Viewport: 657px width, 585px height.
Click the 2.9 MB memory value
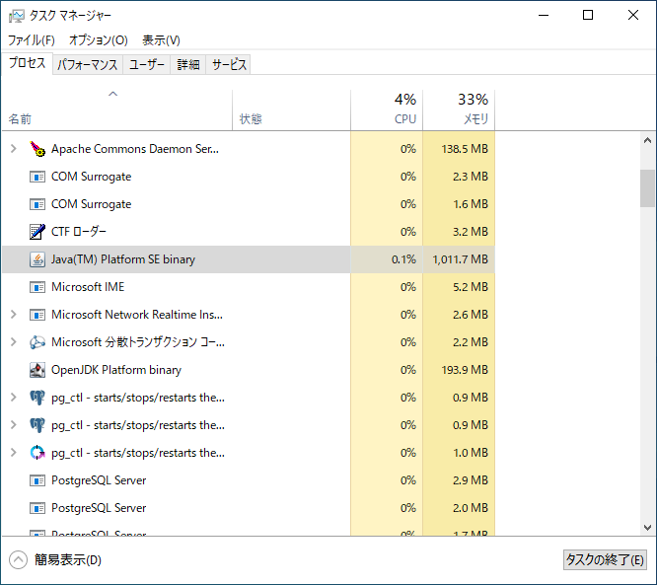pos(471,480)
